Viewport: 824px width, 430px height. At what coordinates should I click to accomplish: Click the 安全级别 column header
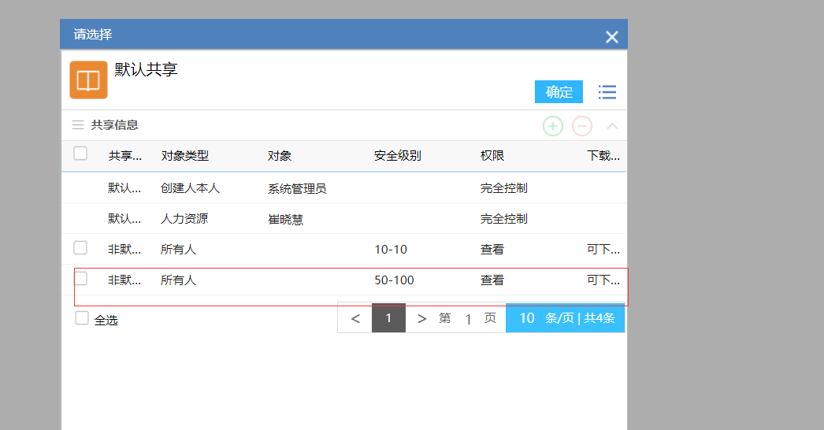[397, 156]
